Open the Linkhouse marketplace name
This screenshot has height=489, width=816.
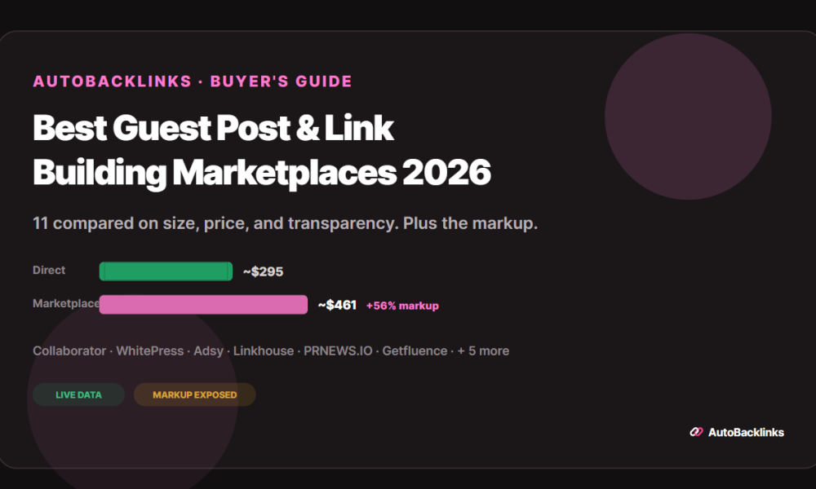tap(264, 350)
